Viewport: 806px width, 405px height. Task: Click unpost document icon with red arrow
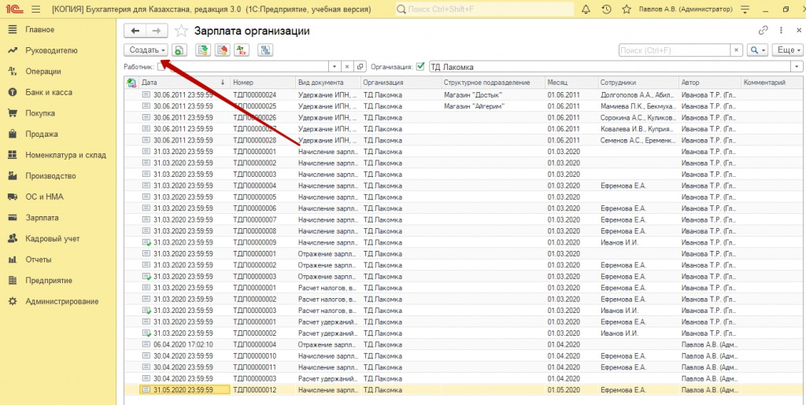(222, 50)
